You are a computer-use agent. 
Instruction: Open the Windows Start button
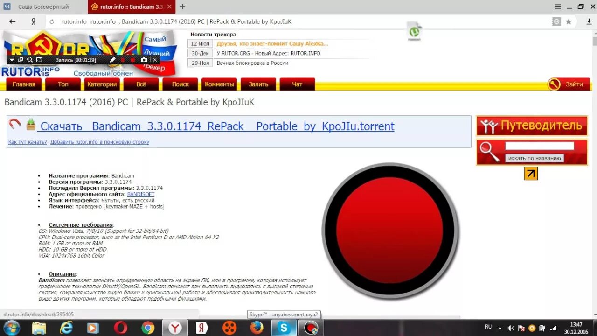(12, 328)
